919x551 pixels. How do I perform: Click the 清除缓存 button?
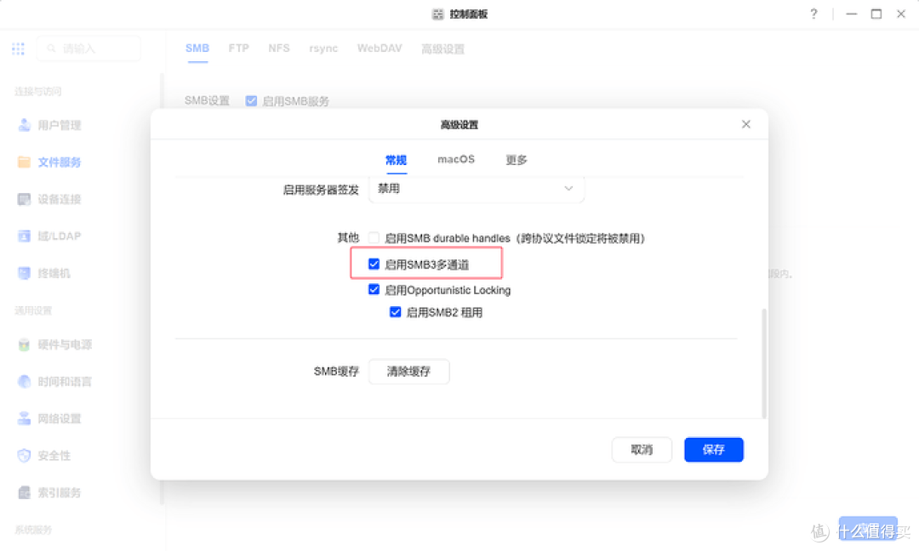(x=409, y=372)
